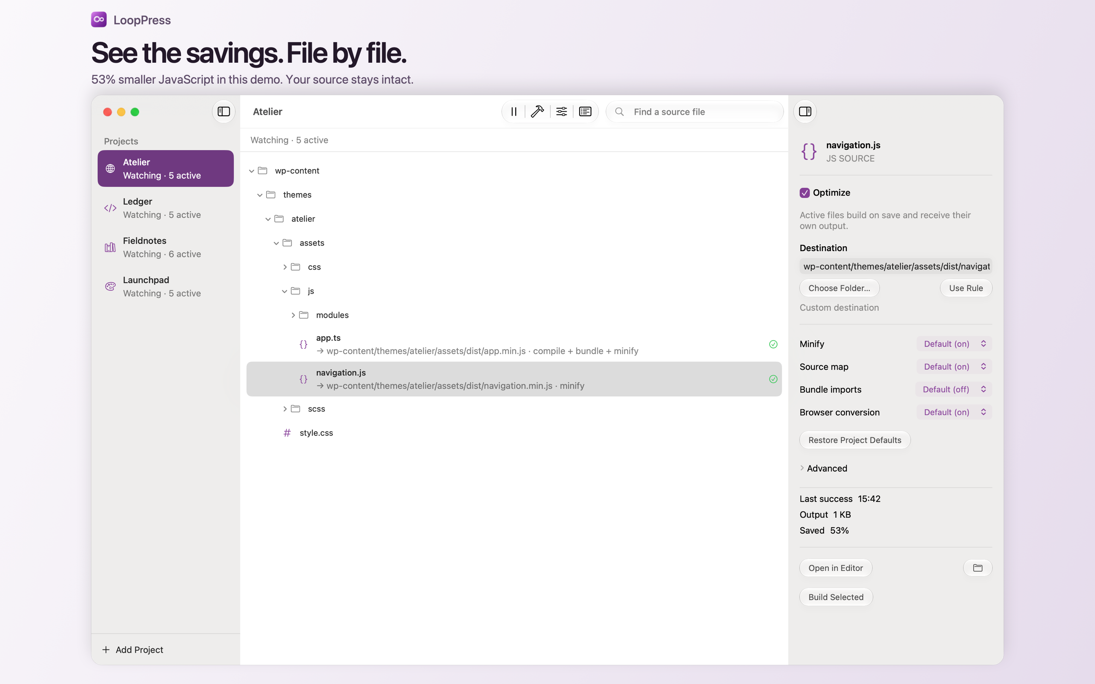The width and height of the screenshot is (1095, 684).
Task: Open the Minify dropdown
Action: pos(954,344)
